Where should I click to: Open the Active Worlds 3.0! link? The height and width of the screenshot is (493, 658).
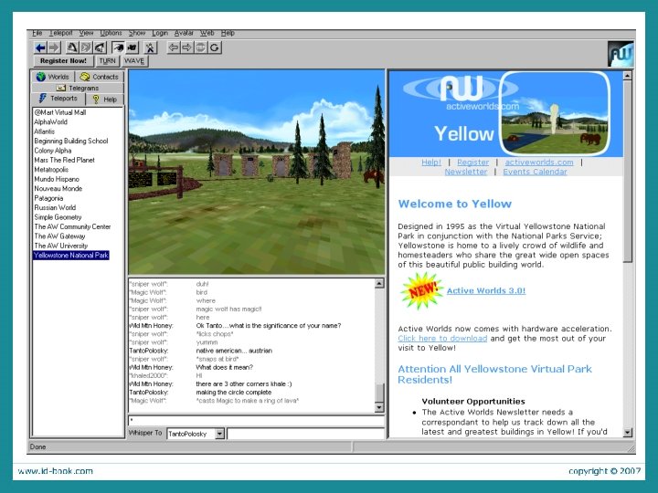click(x=486, y=290)
